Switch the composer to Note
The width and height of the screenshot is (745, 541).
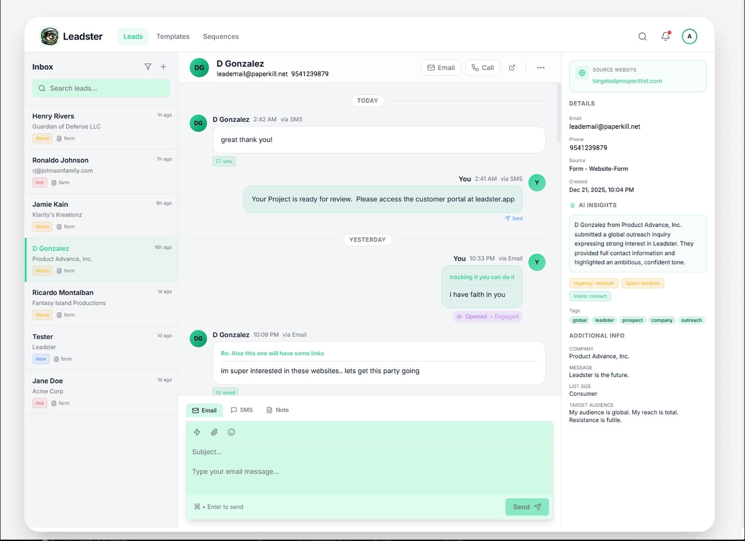click(x=277, y=410)
